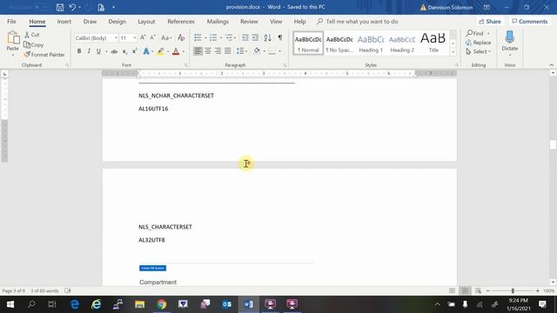Sort the selected paragraphs
557x313 pixels.
pyautogui.click(x=267, y=37)
